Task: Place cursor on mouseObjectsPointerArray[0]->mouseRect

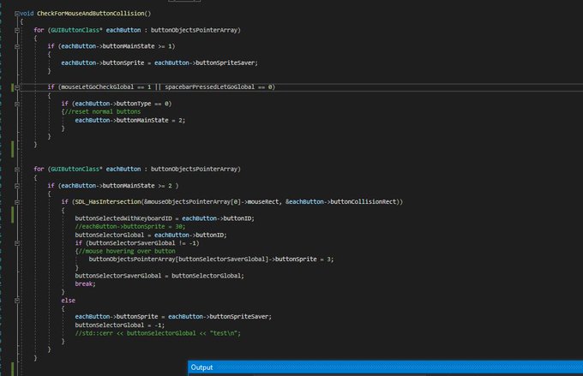Action: [212, 202]
